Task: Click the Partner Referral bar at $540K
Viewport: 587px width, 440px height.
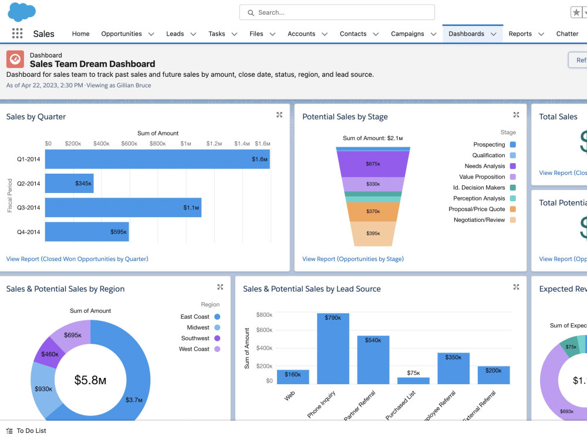Action: coord(373,360)
